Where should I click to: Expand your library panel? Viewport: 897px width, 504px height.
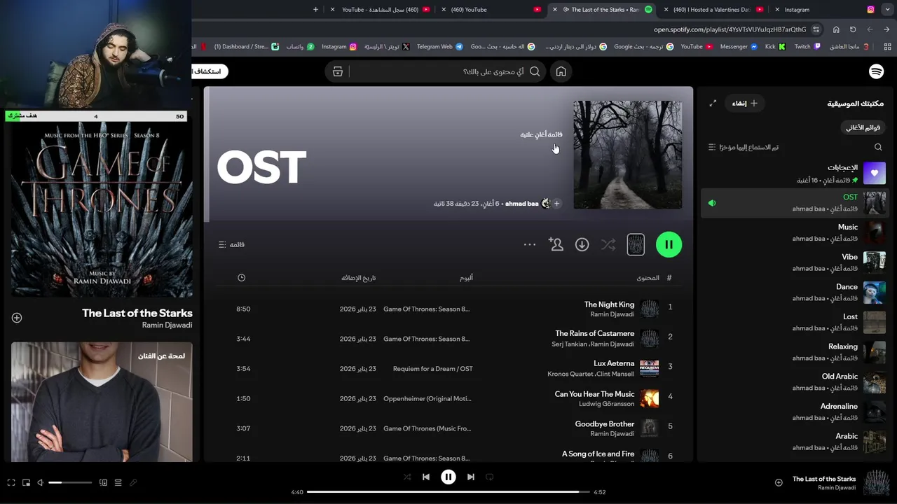point(713,103)
